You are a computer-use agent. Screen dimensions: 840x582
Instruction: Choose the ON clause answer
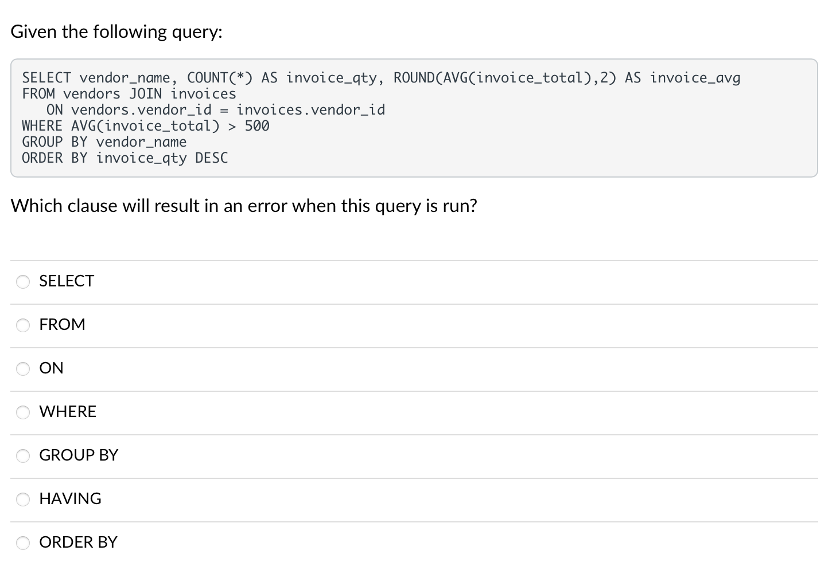(22, 369)
